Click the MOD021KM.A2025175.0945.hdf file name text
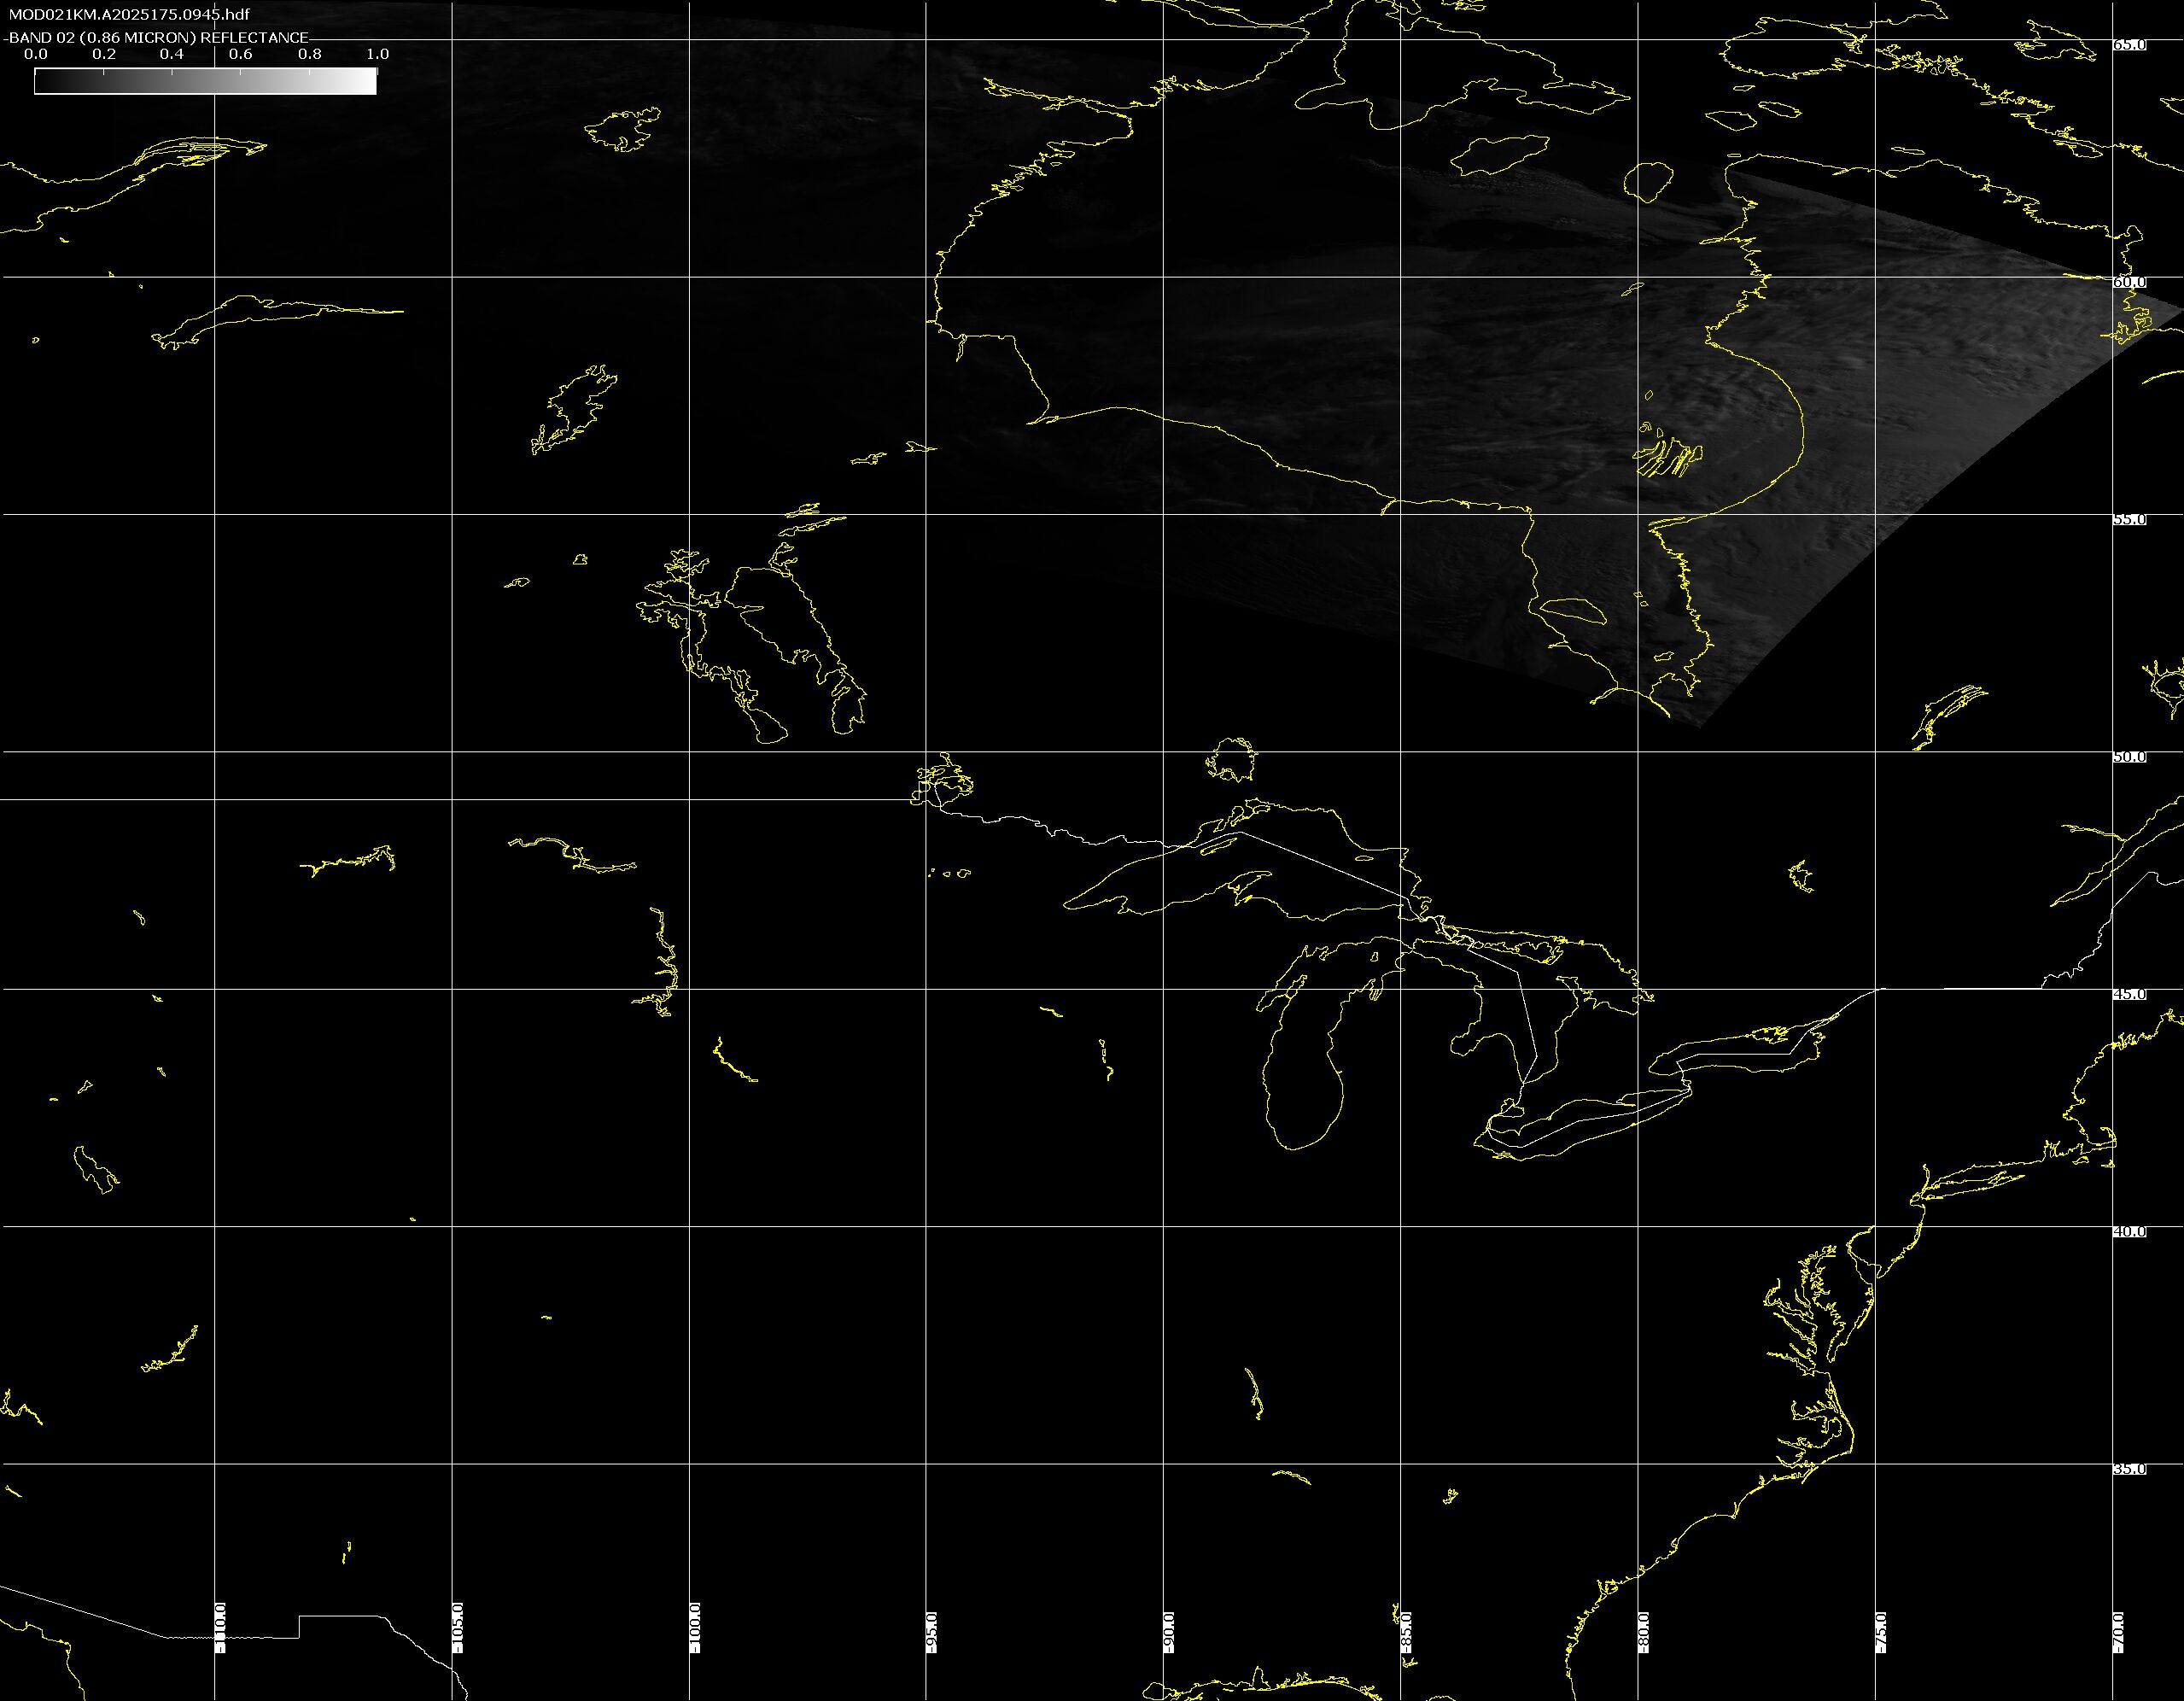 click(130, 15)
